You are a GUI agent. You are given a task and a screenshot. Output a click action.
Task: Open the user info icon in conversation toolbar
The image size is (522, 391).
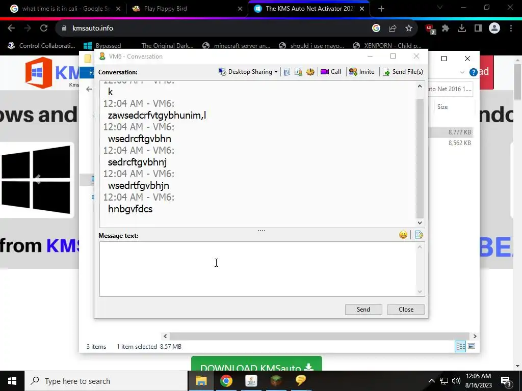coord(298,72)
